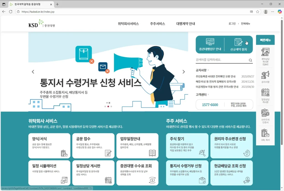Open the 양식/서식 service card

point(49,146)
